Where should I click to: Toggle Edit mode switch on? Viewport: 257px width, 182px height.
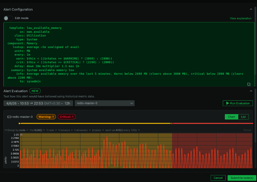click(8, 18)
